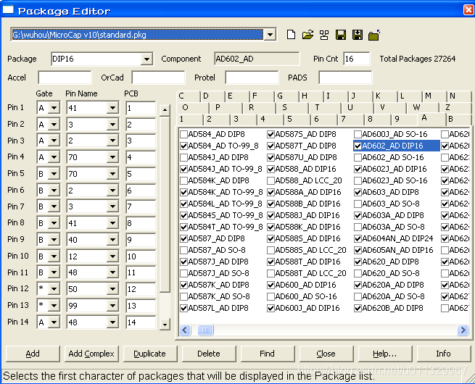Toggle AD604AN_AD DIP24 checkbox
The height and width of the screenshot is (384, 475).
(x=358, y=239)
